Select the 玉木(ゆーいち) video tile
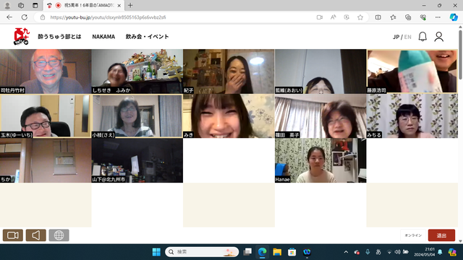The image size is (463, 260). tap(46, 116)
